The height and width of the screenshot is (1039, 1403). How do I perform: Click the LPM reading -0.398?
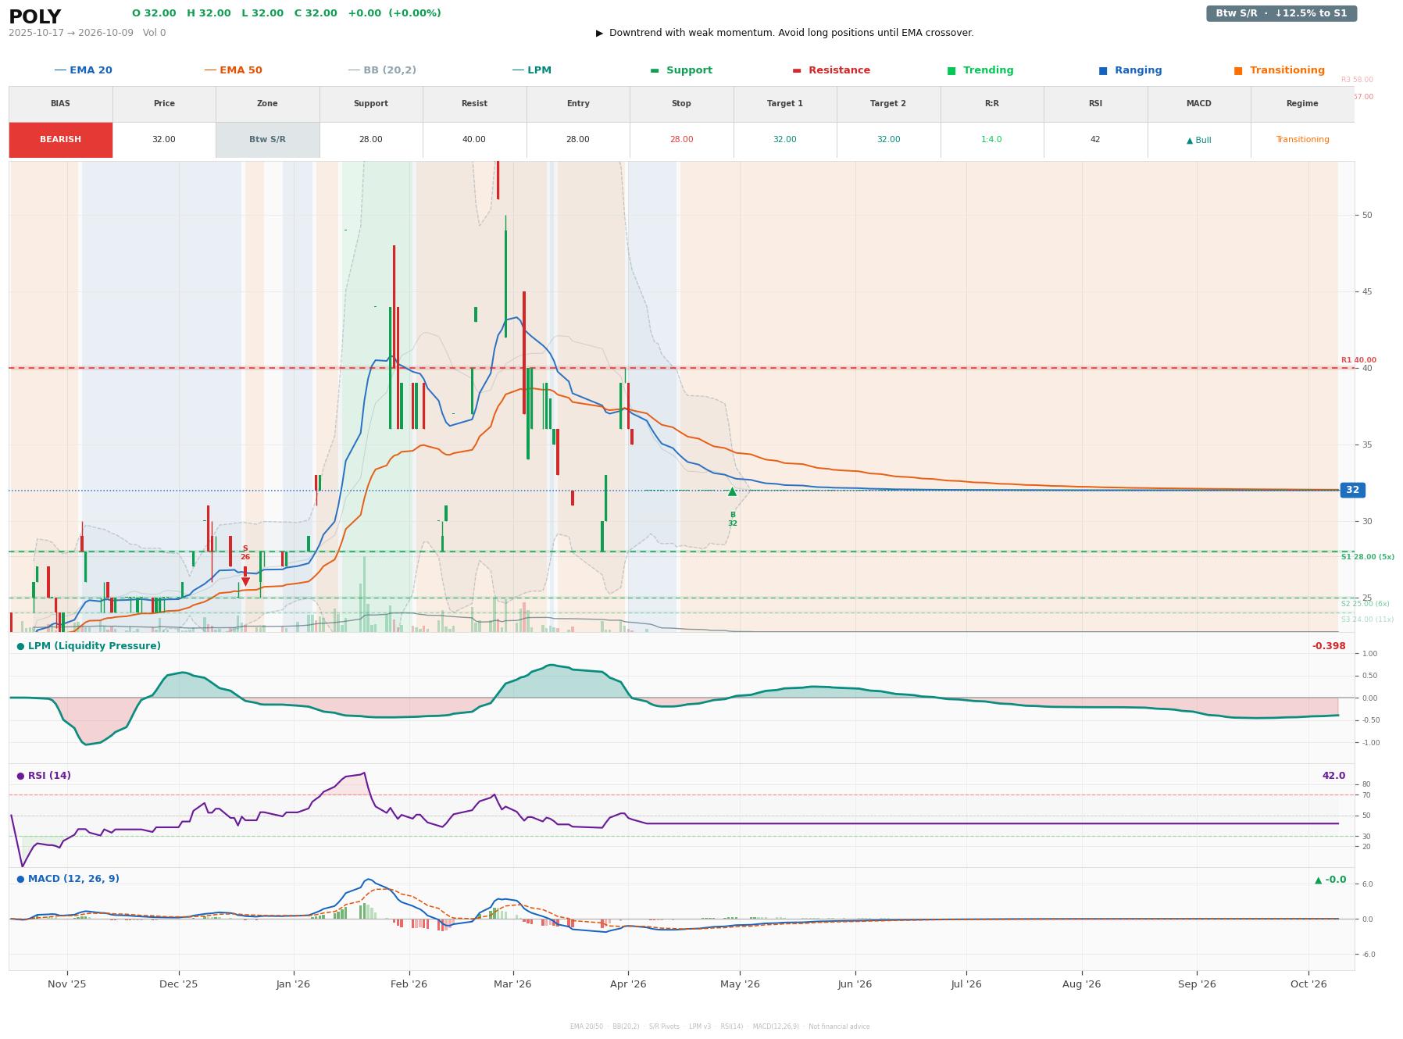click(1329, 646)
